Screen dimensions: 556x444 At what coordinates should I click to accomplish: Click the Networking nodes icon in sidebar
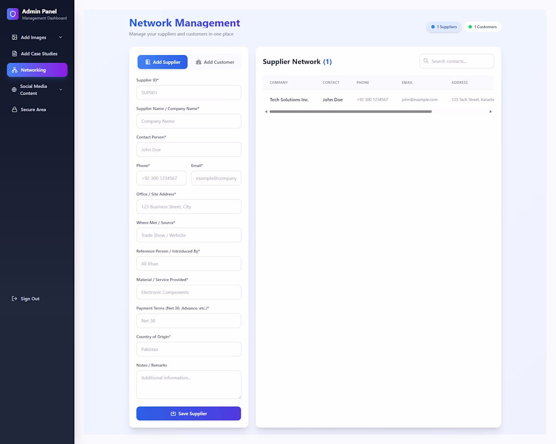point(15,70)
